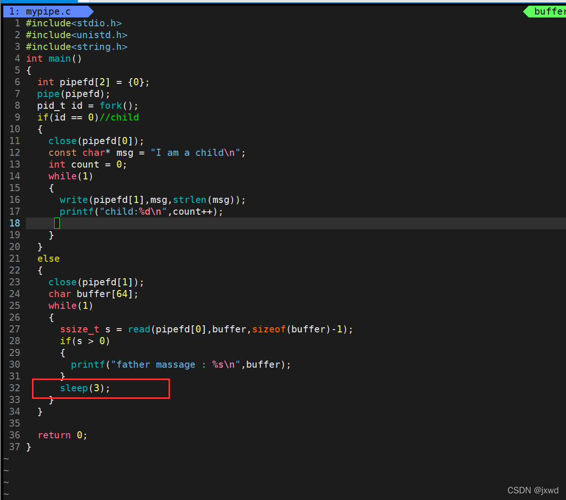The width and height of the screenshot is (566, 500).
Task: Click the sizeof keyword on line 27
Action: point(269,329)
